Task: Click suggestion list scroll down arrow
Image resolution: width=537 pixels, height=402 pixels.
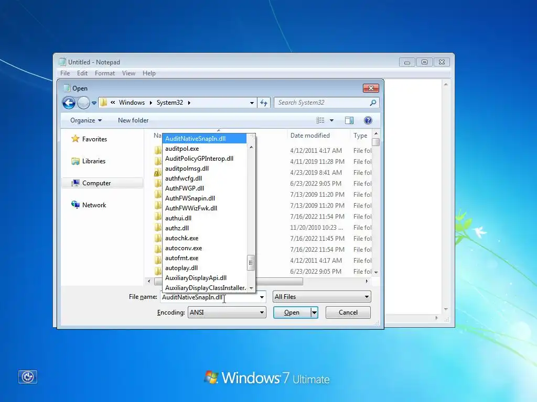Action: point(251,288)
